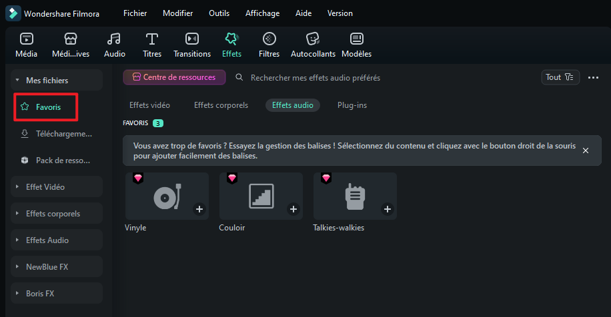
Task: Open the Modèles templates icon
Action: tap(357, 39)
